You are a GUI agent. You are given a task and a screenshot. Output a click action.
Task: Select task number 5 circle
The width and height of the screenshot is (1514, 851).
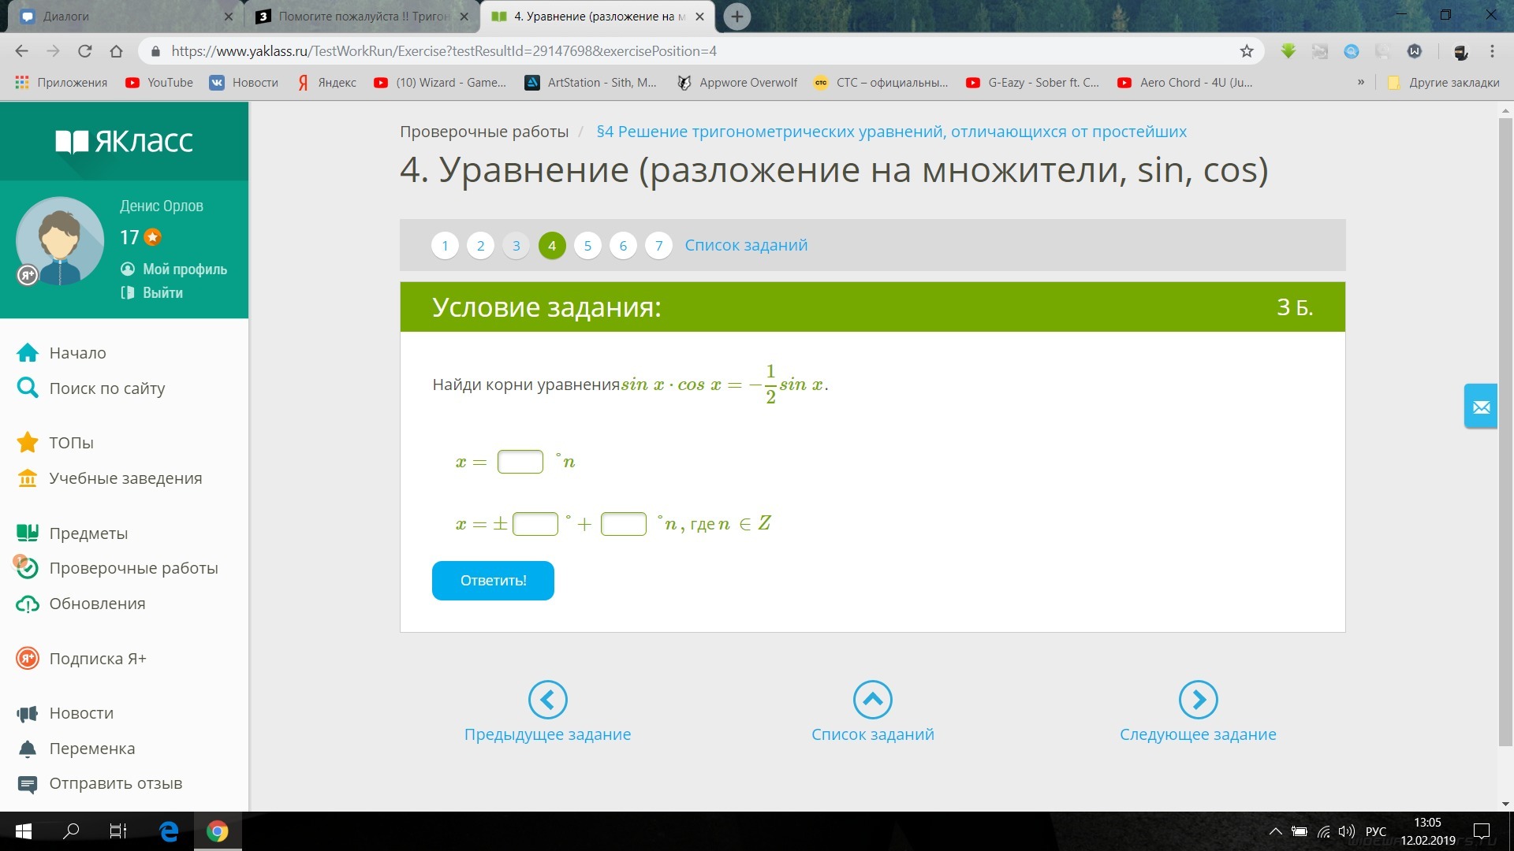587,246
